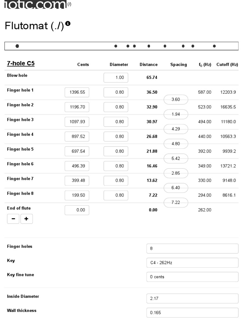Click the Wall thickness input field
The image size is (243, 324).
pos(192,313)
